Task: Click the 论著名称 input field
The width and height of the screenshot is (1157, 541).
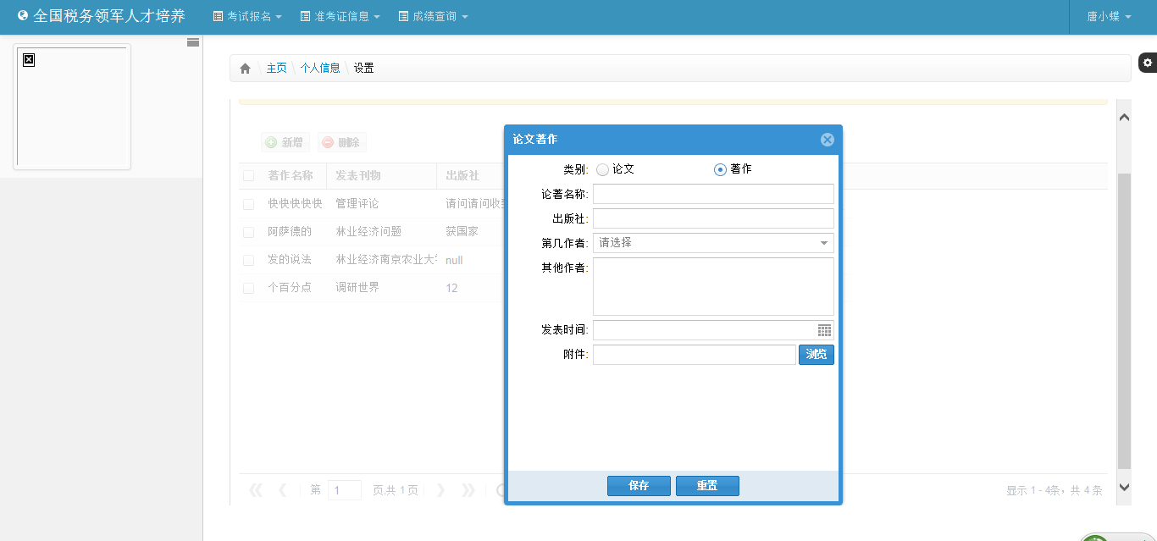Action: (x=713, y=194)
